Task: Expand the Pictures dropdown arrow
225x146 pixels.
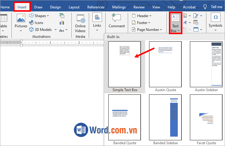Action: tap(21, 31)
